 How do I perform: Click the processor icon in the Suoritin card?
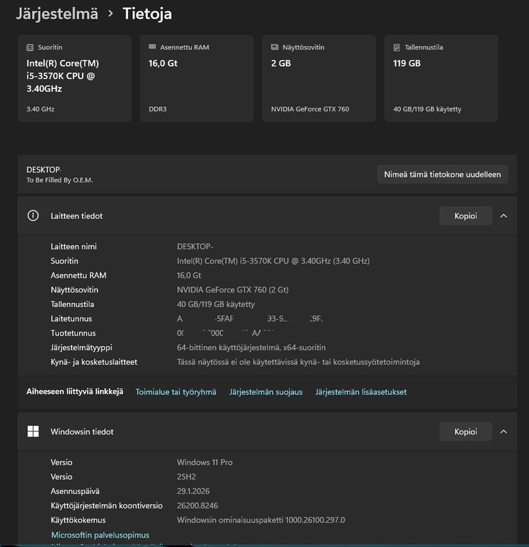(x=30, y=47)
